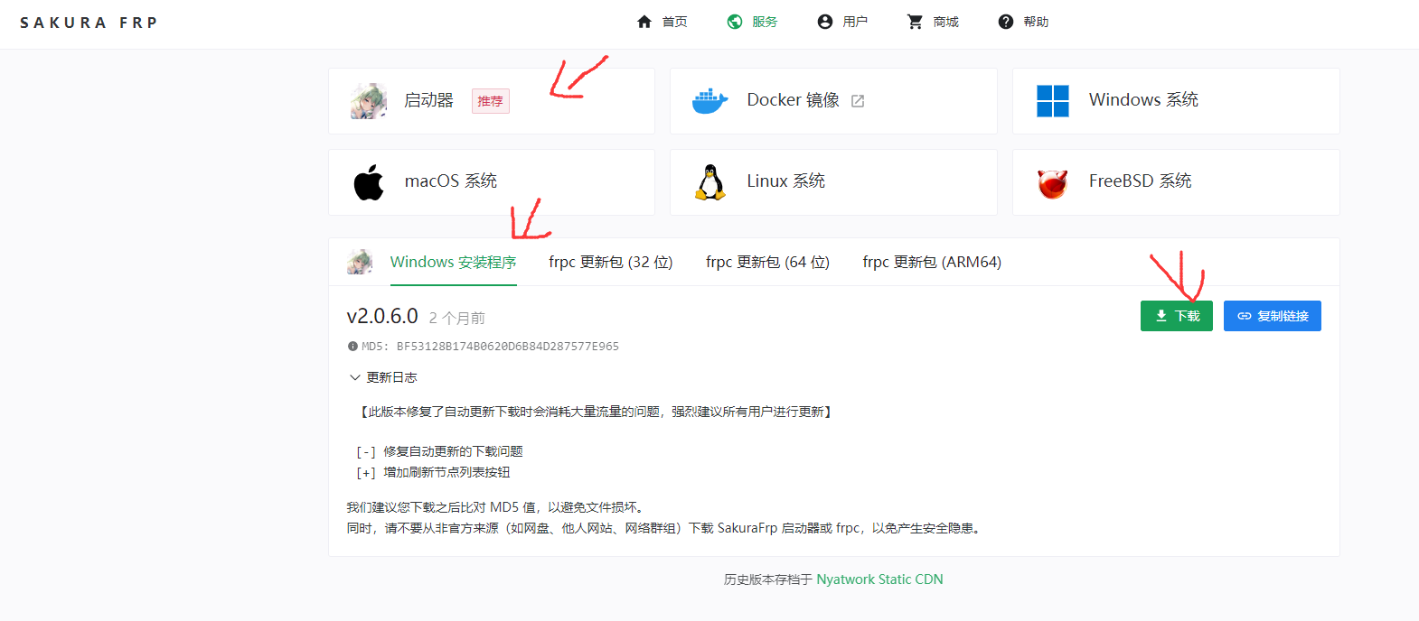Click the MD5 info circle icon

coord(352,347)
